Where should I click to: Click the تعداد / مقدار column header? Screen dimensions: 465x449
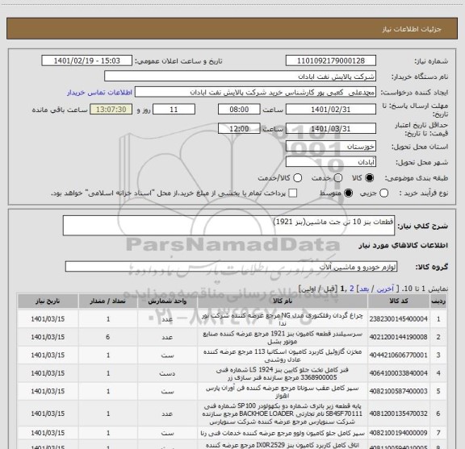pyautogui.click(x=107, y=301)
